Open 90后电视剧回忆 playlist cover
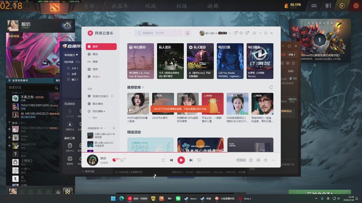The image size is (362, 203). point(237,104)
